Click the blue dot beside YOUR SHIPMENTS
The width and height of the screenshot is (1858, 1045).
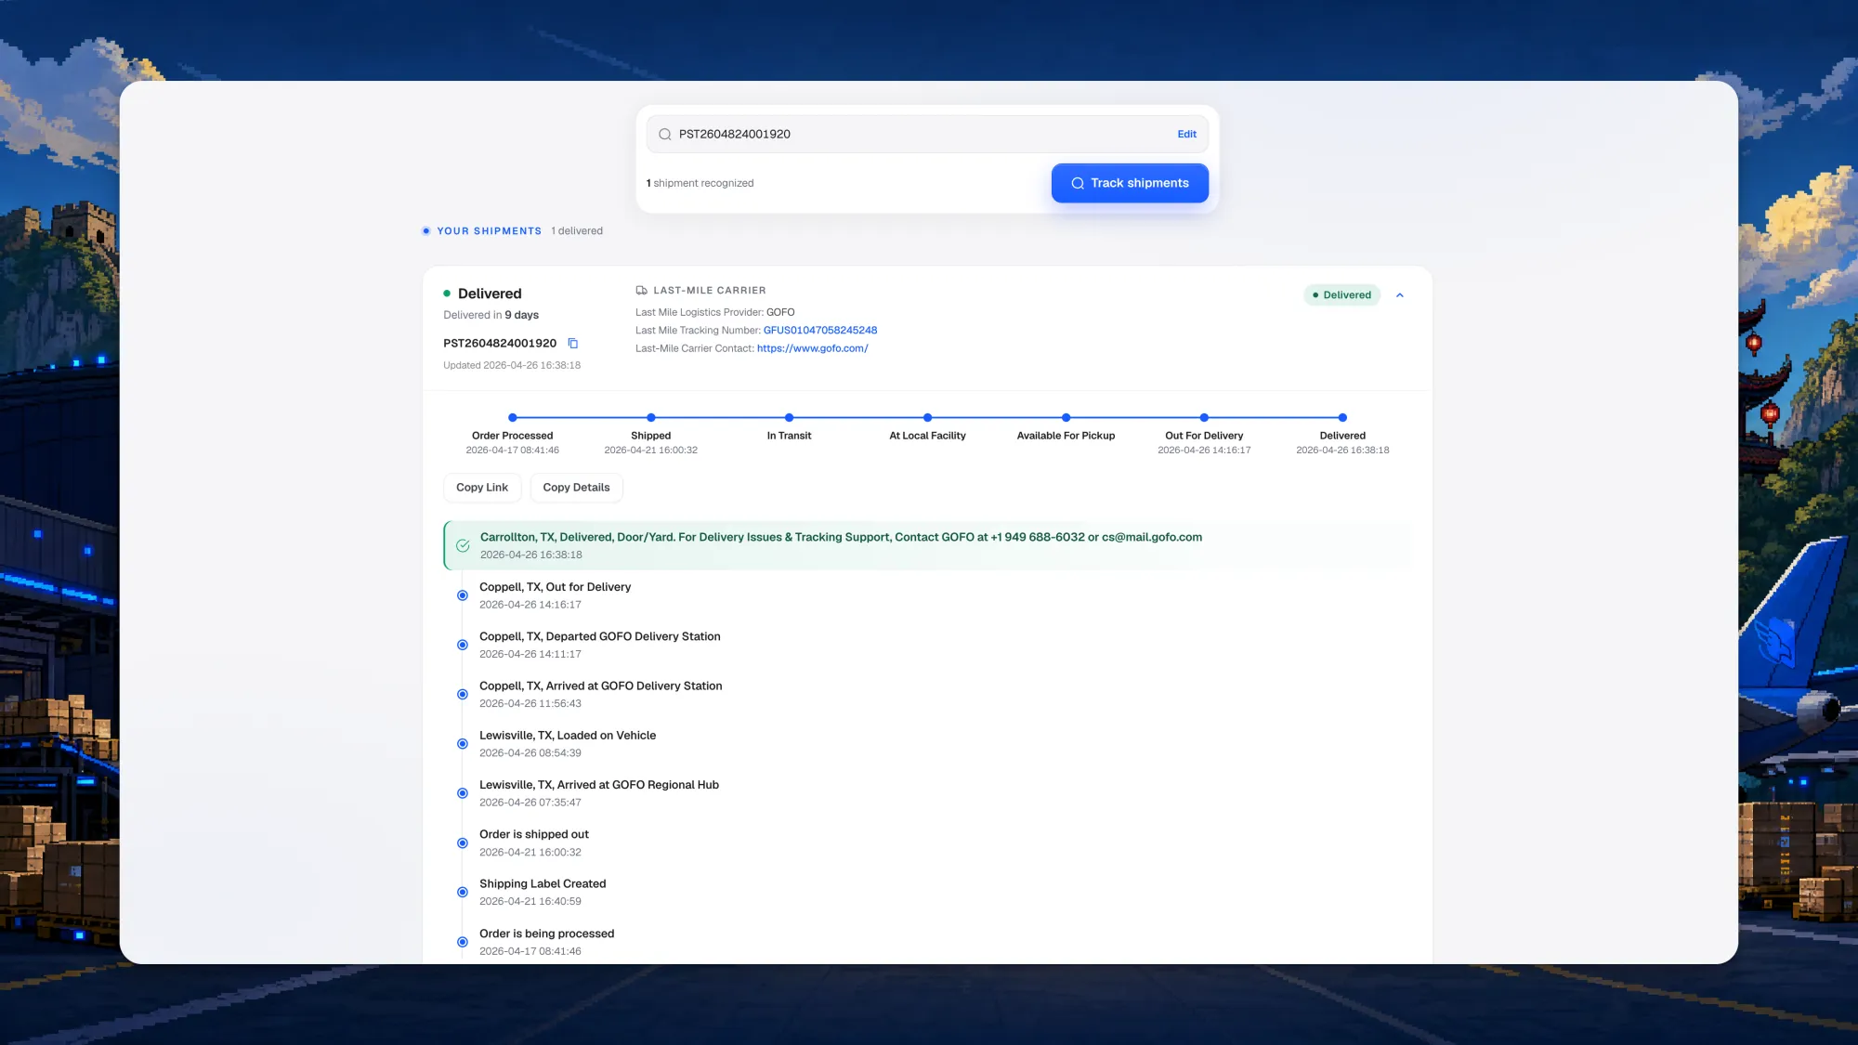click(x=426, y=231)
